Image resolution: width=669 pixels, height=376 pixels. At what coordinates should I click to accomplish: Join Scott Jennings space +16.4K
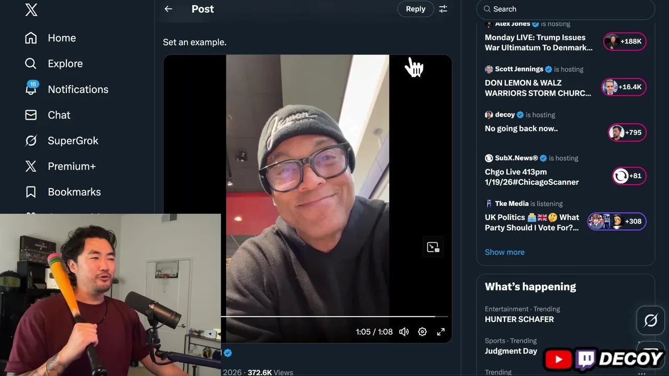pyautogui.click(x=624, y=87)
